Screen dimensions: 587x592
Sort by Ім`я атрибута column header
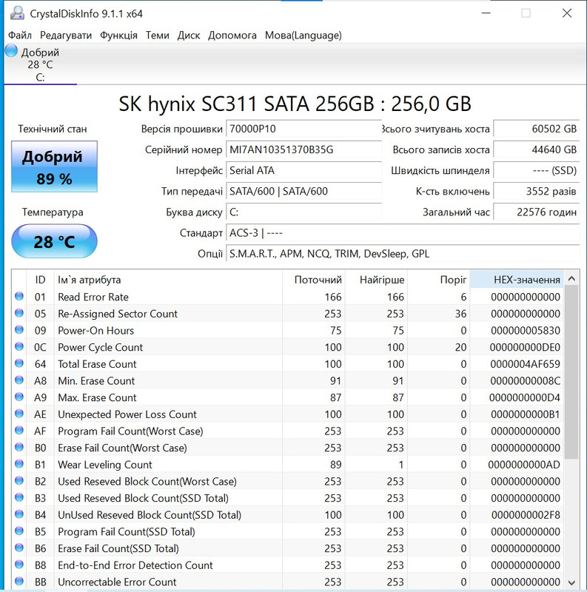point(168,280)
